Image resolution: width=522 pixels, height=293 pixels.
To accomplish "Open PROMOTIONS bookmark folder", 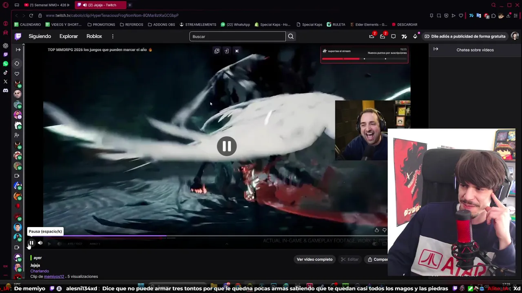I will point(101,24).
